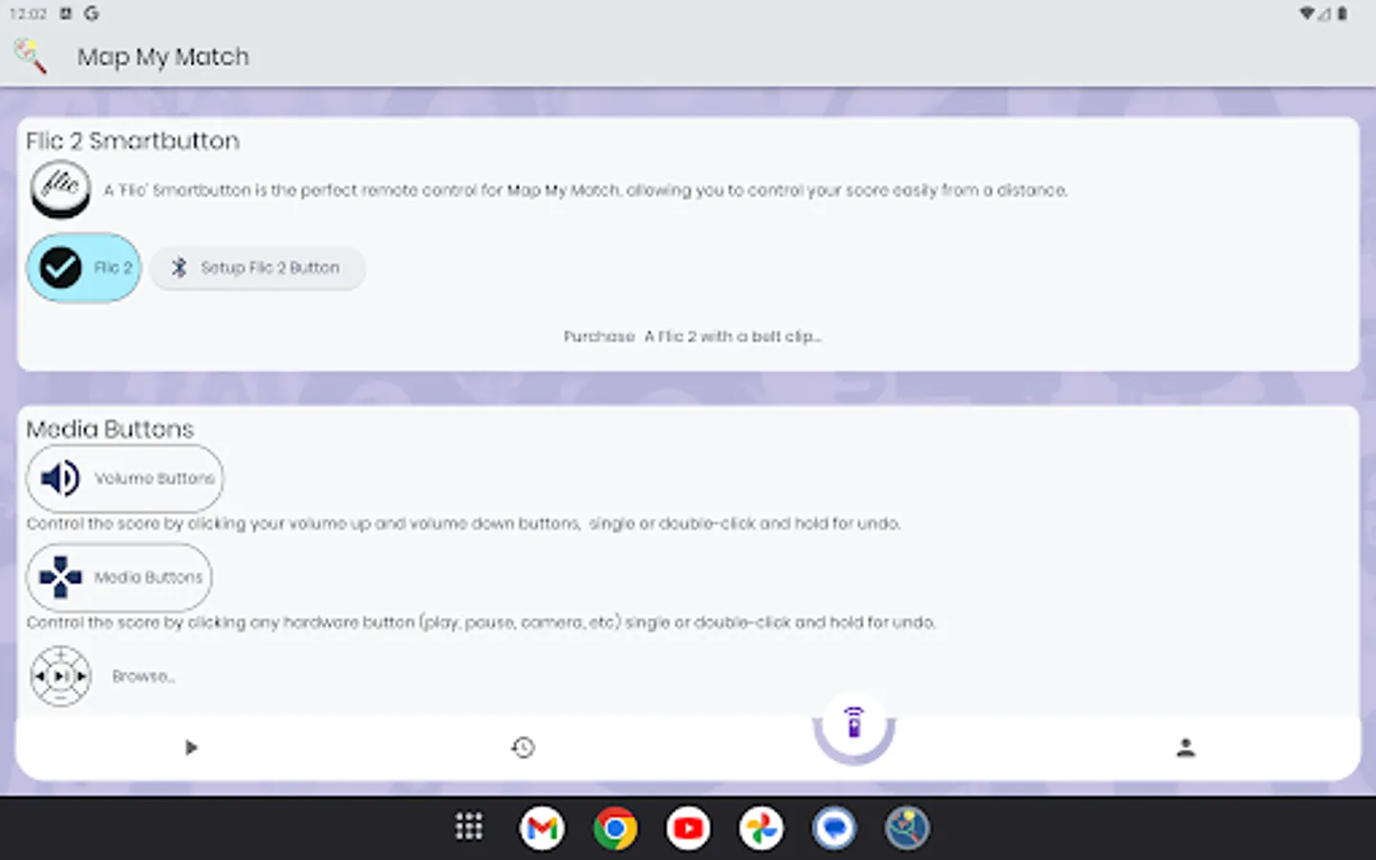Open the Browse... link

[x=143, y=676]
